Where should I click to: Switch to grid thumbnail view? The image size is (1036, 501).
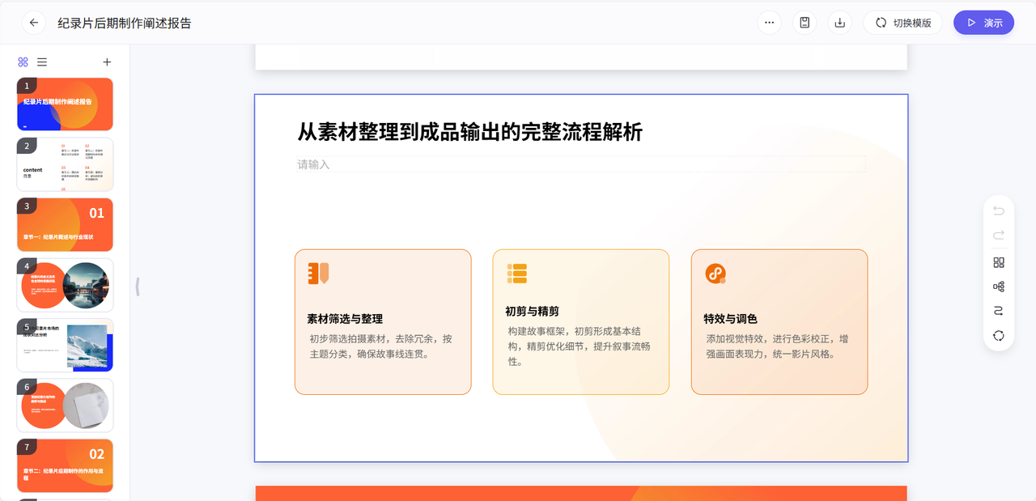(x=23, y=62)
